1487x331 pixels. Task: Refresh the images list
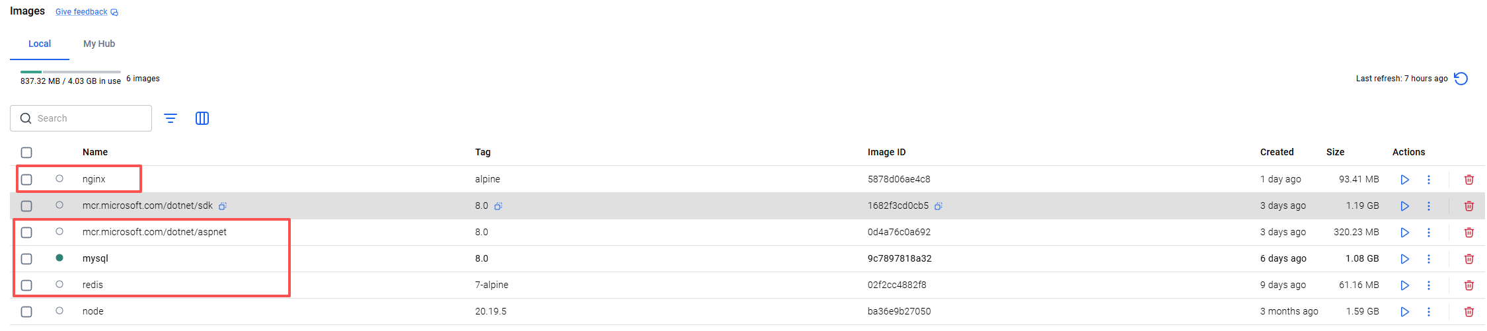point(1461,79)
